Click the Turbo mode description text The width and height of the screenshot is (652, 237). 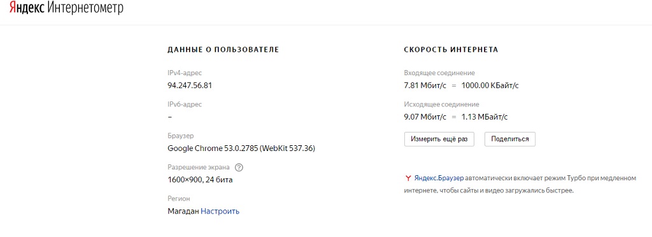(x=520, y=185)
